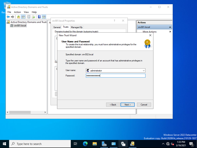Open the User name dropdown arrow
This screenshot has height=148, width=197.
coord(144,71)
